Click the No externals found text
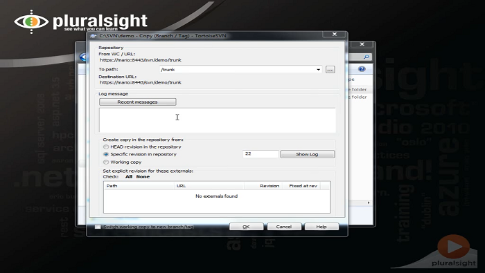The image size is (485, 273). tap(216, 196)
